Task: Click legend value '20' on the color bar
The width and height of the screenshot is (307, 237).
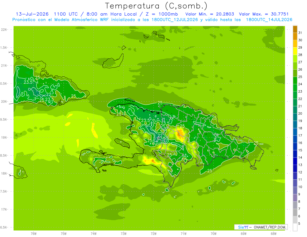Action: tap(300, 114)
